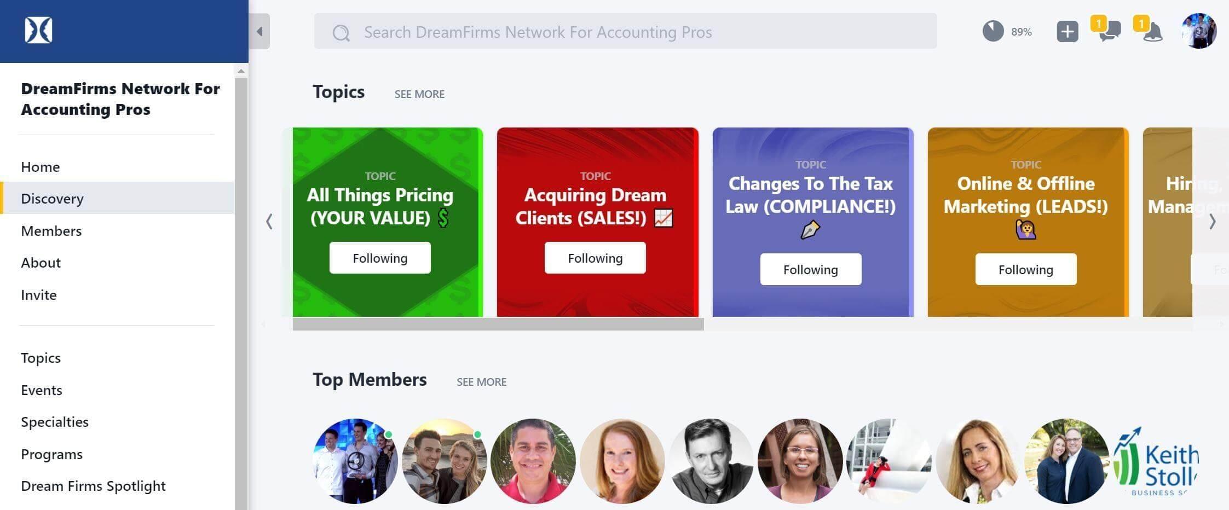Image resolution: width=1229 pixels, height=510 pixels.
Task: Click the search magnifier icon
Action: pyautogui.click(x=341, y=33)
